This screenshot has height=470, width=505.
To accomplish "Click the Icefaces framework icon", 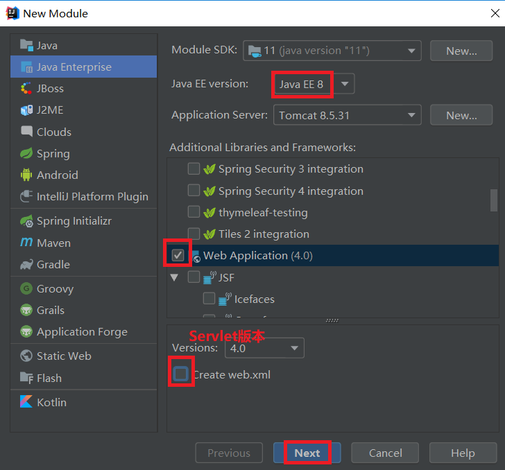I will (225, 299).
